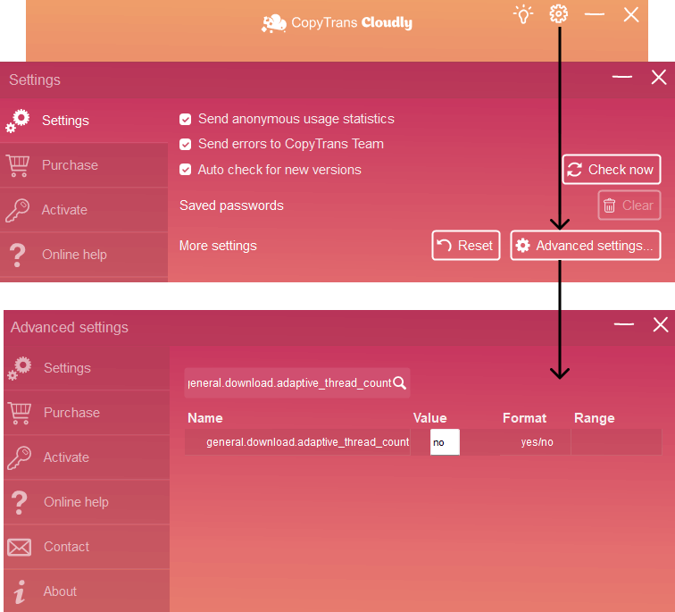The width and height of the screenshot is (675, 612).
Task: Click question mark icon in Advanced settings sidebar
Action: point(19,503)
